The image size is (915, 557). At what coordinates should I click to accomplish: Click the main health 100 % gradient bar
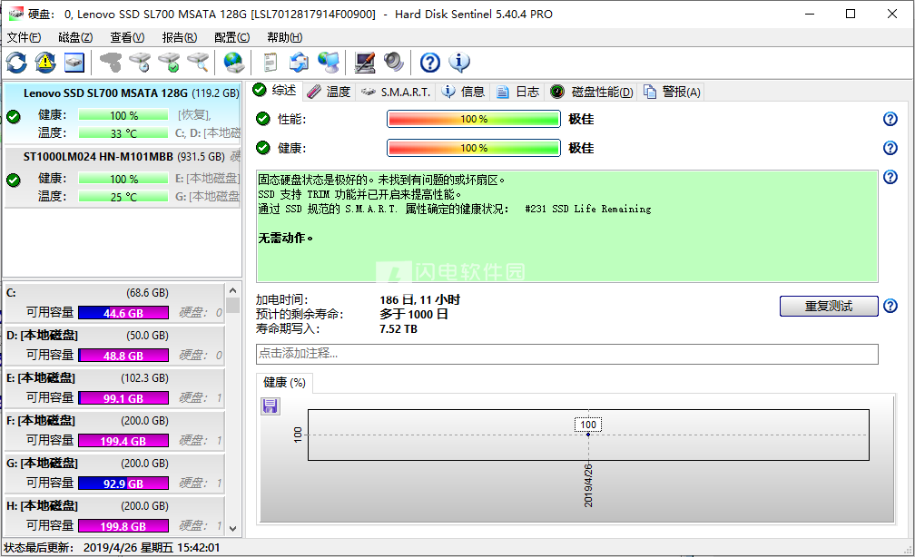pos(473,148)
